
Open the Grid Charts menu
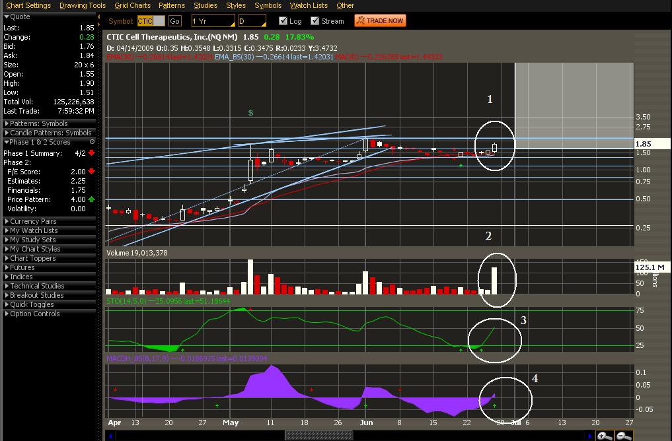point(132,5)
